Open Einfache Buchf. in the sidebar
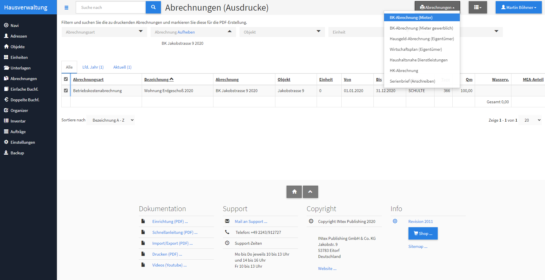 click(24, 89)
